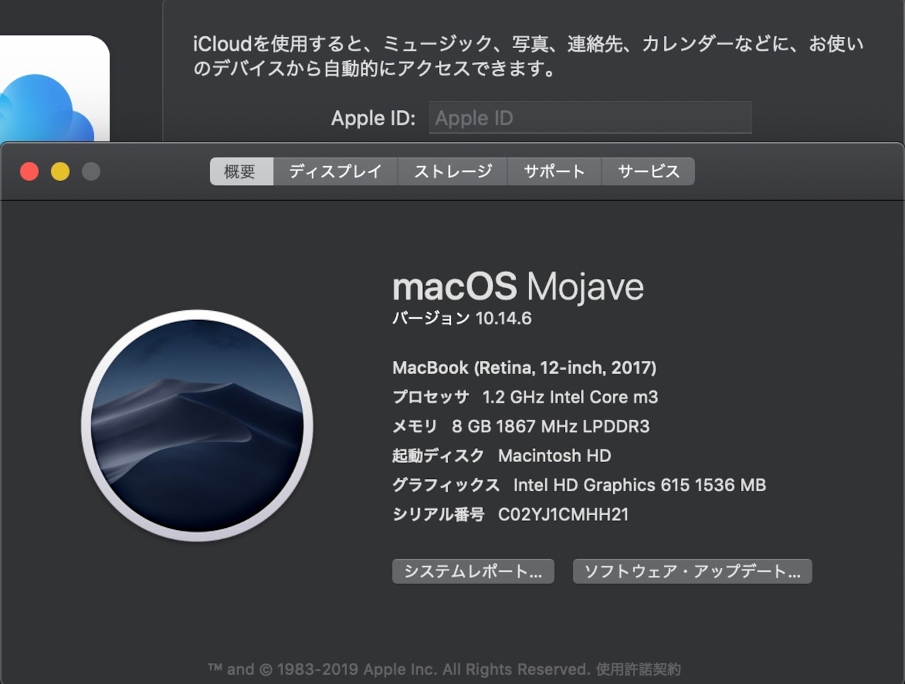Open the ディスプレイ tab

coord(335,172)
